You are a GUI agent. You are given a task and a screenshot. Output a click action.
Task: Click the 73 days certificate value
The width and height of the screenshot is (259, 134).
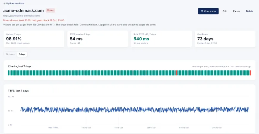205,39
